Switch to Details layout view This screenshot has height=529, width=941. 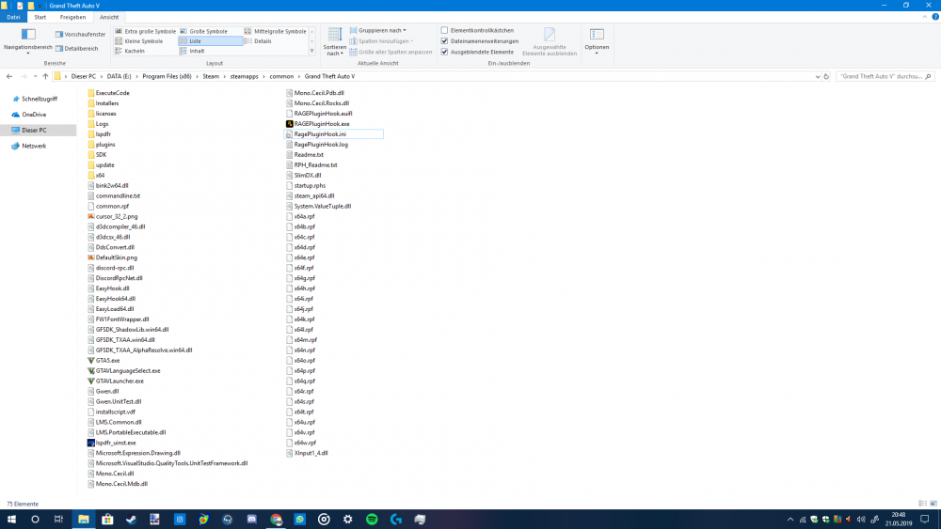(258, 41)
